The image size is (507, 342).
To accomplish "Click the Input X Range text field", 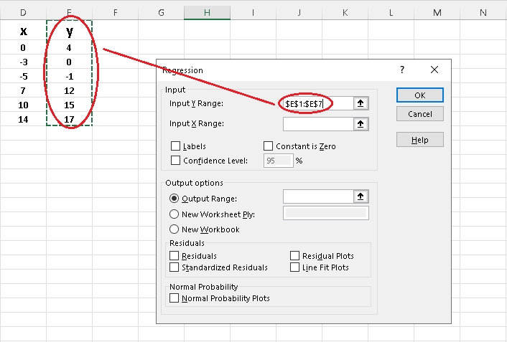I will (319, 124).
